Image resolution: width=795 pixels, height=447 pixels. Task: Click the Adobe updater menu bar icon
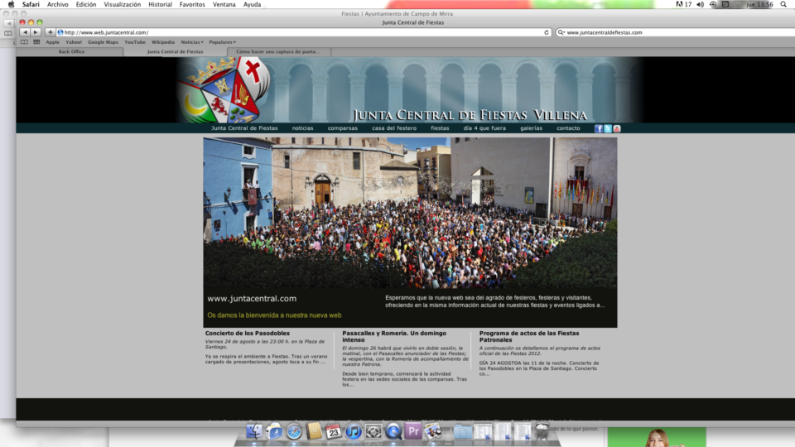point(682,4)
